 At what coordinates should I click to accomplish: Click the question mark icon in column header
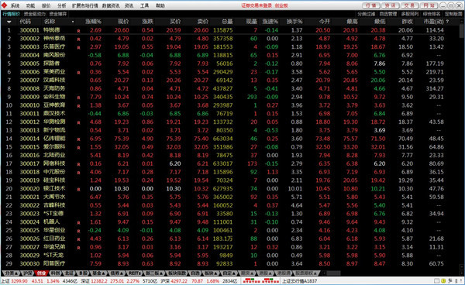pyautogui.click(x=447, y=22)
